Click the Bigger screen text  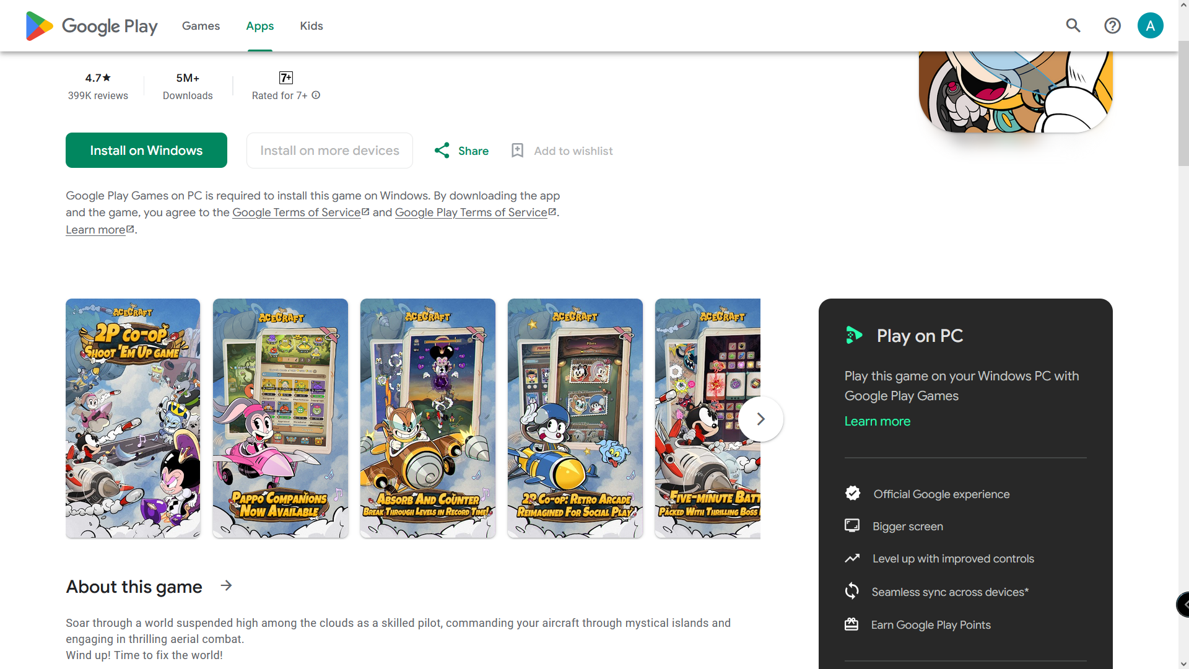pyautogui.click(x=908, y=527)
